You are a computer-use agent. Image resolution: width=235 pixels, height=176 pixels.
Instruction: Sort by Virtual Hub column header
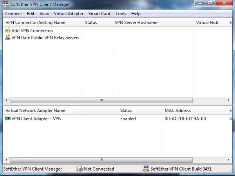210,22
